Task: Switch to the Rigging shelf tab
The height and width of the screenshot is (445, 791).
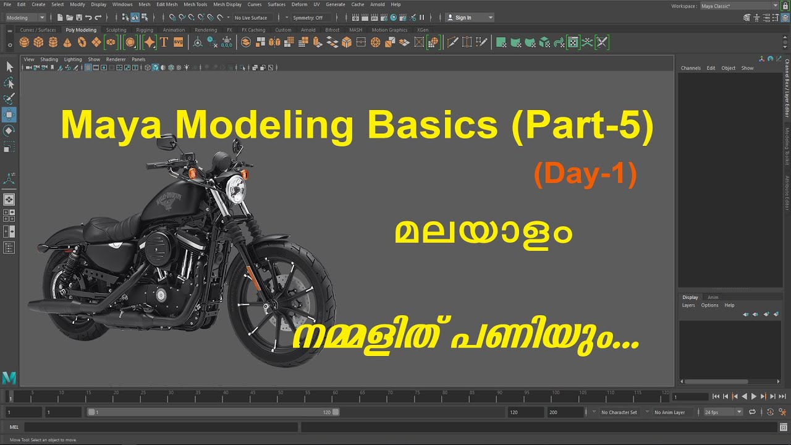Action: (x=145, y=30)
